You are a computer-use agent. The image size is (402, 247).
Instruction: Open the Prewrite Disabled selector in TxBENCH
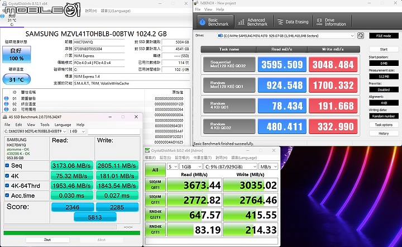click(x=384, y=89)
